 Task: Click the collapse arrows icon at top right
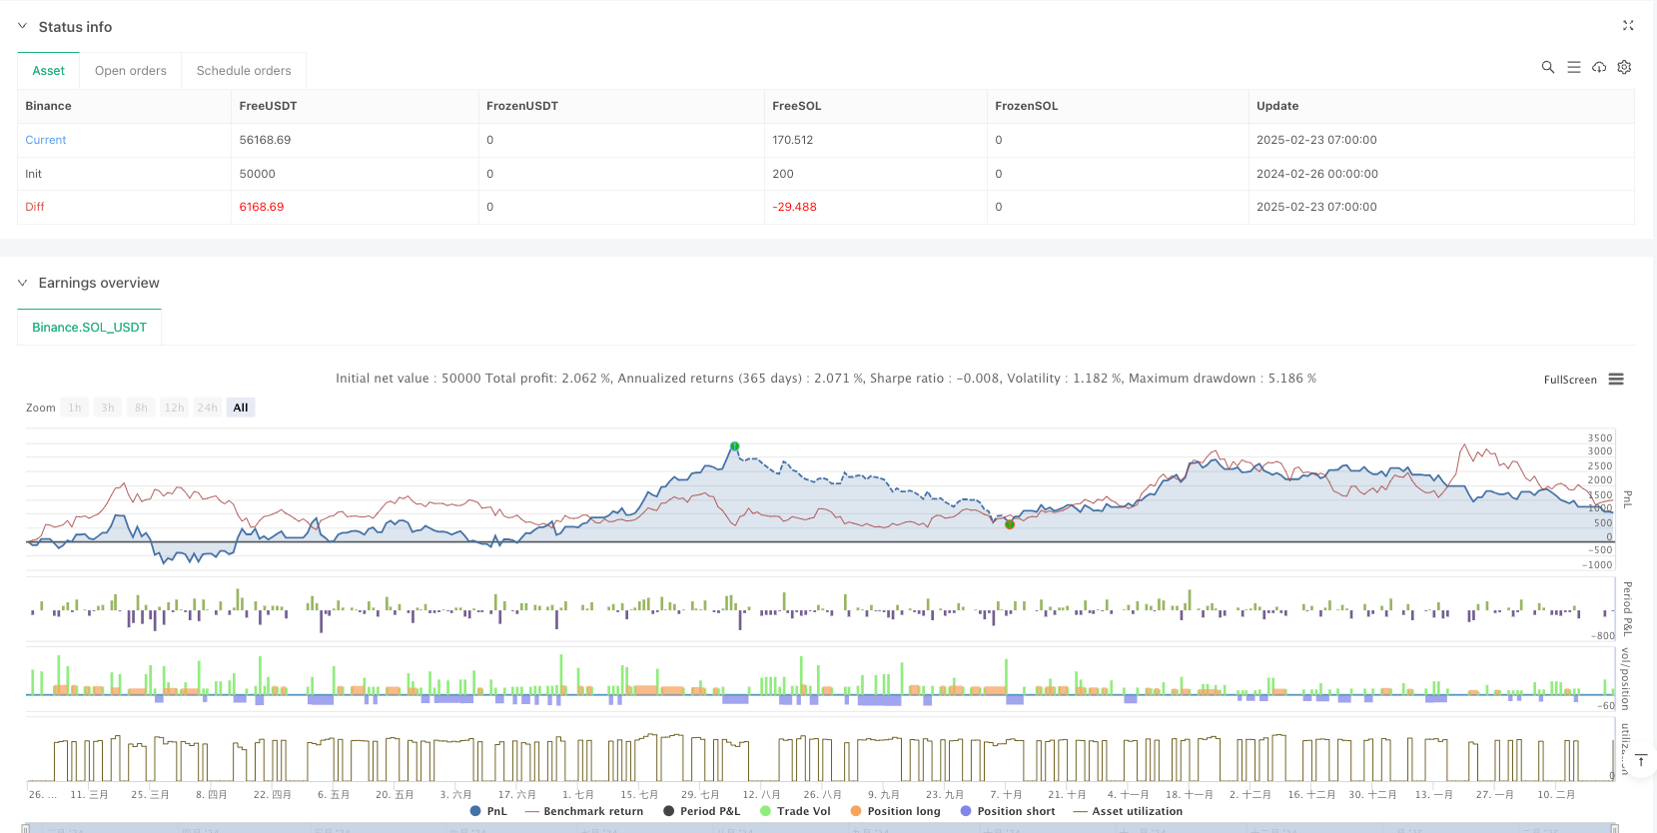[1628, 26]
